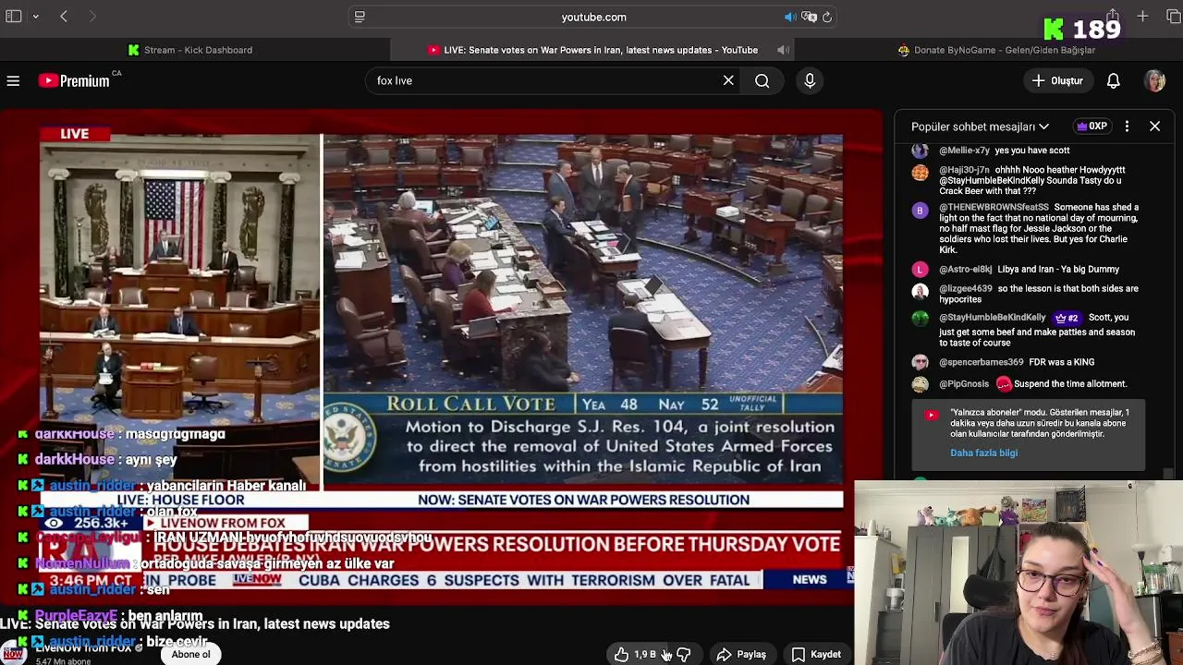Switch to Donate ByNoGame tab
Image resolution: width=1183 pixels, height=665 pixels.
[996, 50]
